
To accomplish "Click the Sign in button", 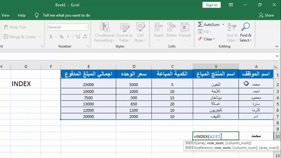I will tap(212, 5).
